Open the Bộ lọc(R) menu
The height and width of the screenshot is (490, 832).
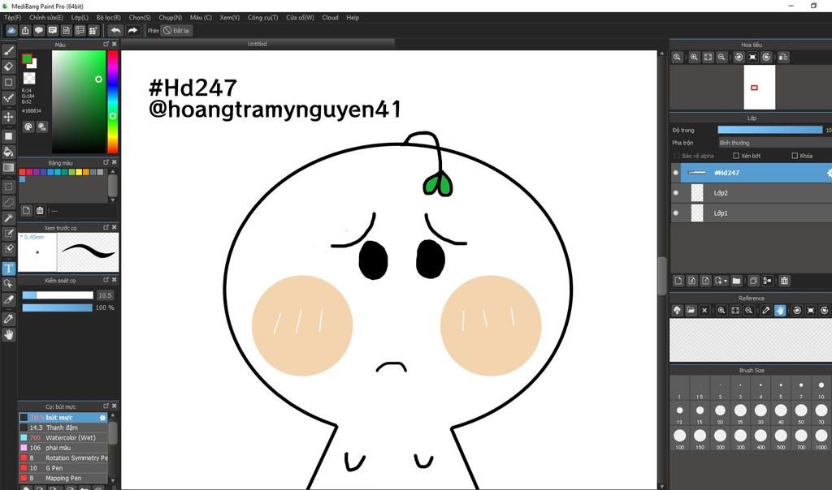(x=109, y=18)
